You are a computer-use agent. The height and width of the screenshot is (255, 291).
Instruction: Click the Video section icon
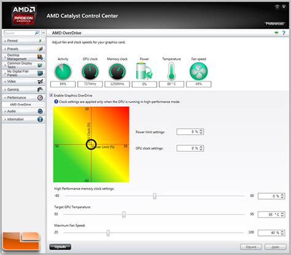tap(40, 82)
